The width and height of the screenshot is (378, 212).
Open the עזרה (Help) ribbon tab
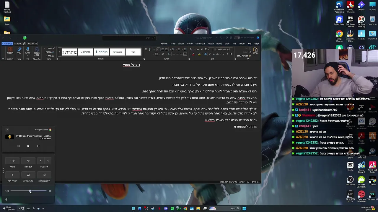tap(173, 44)
